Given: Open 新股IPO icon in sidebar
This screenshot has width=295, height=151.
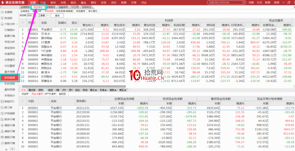Looking at the screenshot, I should 2,101.
